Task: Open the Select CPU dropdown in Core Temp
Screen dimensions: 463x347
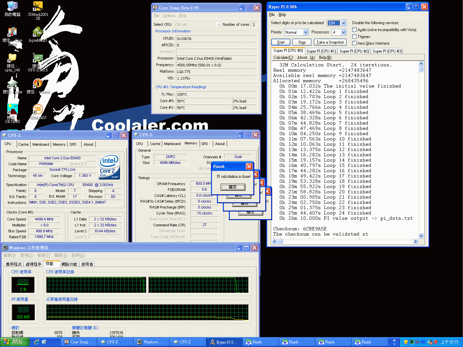Action: [x=219, y=25]
